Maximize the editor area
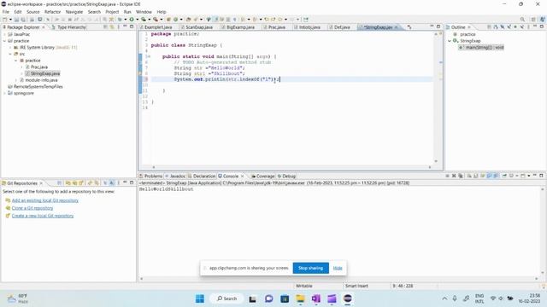This screenshot has width=547, height=307. [438, 26]
